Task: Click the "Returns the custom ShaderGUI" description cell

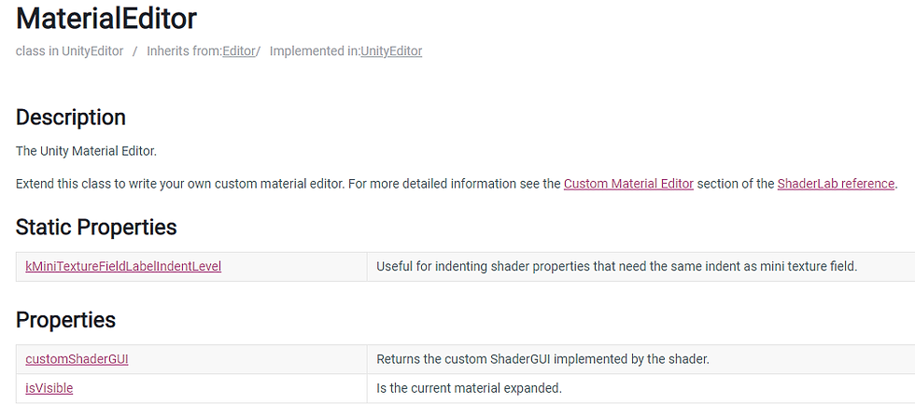Action: pos(640,359)
